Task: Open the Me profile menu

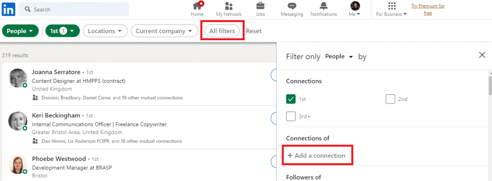Action: (355, 9)
